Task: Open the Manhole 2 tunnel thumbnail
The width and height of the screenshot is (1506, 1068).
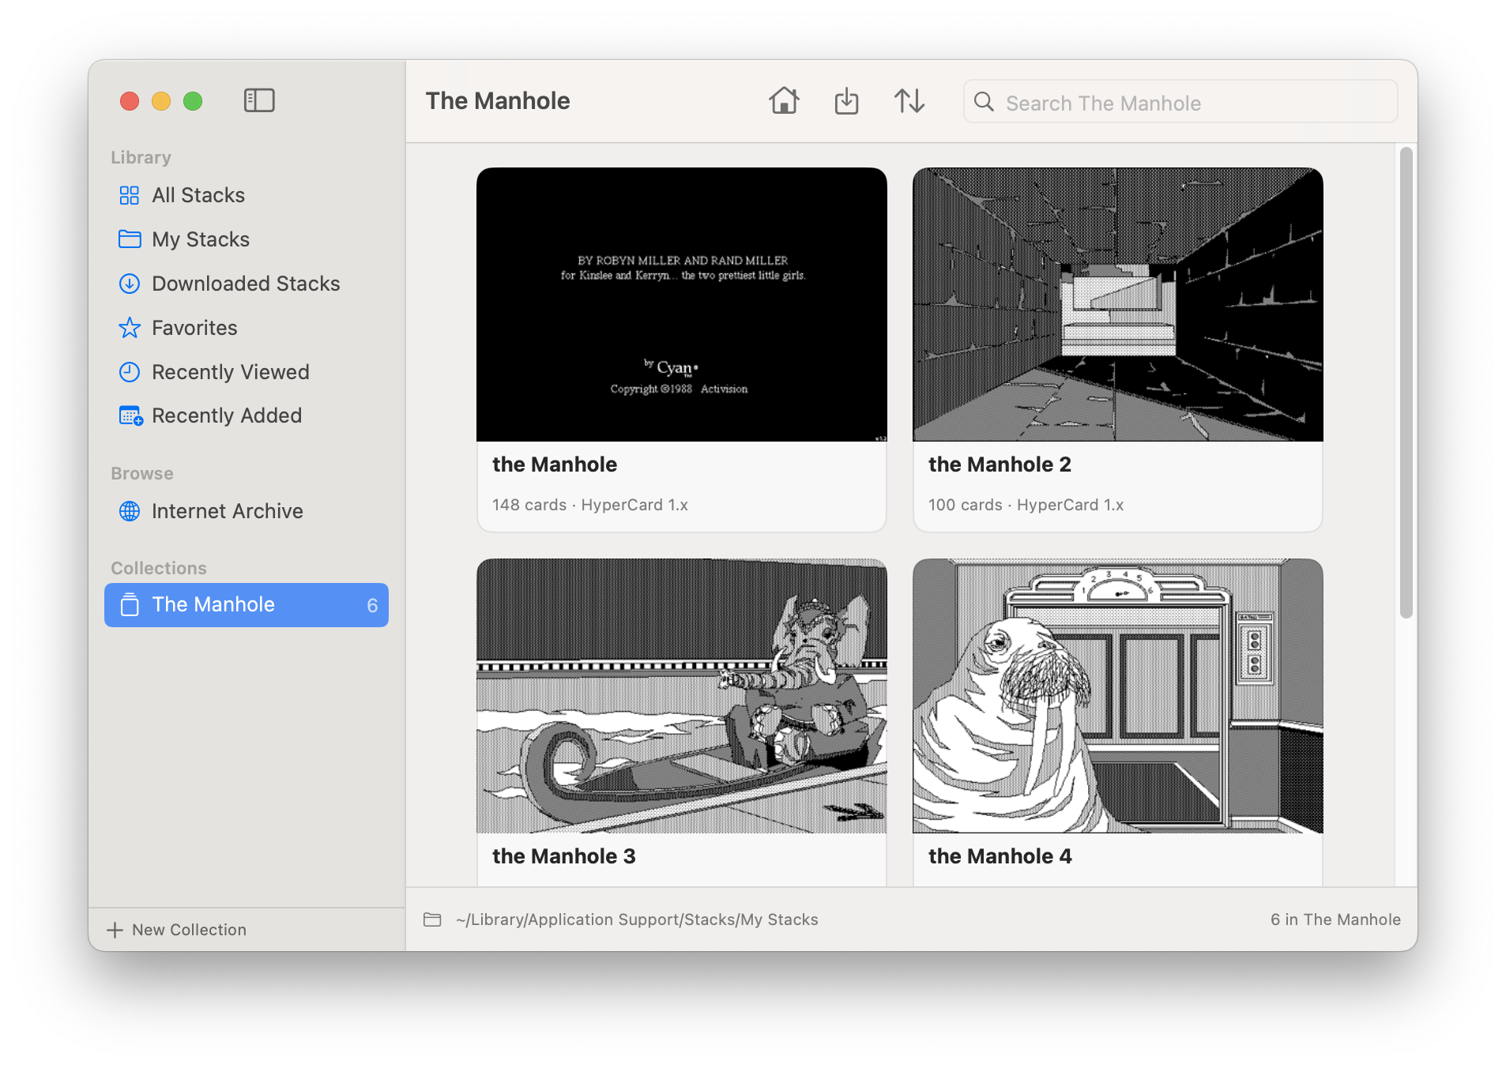Action: coord(1118,304)
